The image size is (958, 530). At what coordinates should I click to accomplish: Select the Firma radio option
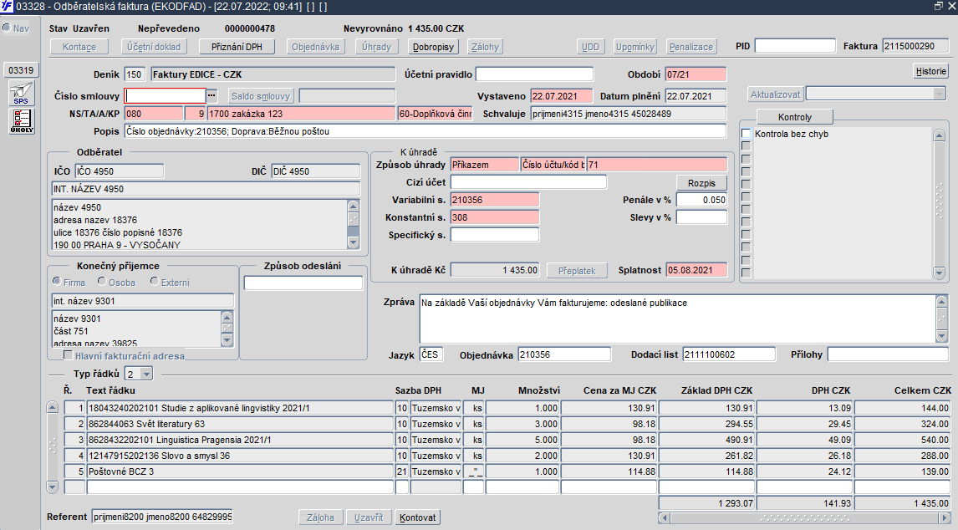coord(57,283)
